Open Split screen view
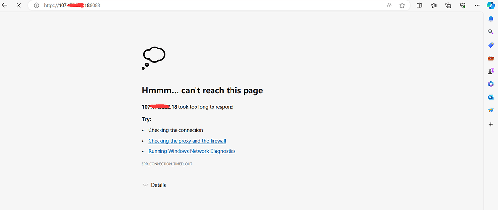 tap(419, 5)
